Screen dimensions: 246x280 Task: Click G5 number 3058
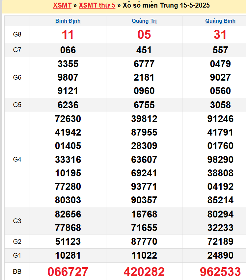(220, 105)
